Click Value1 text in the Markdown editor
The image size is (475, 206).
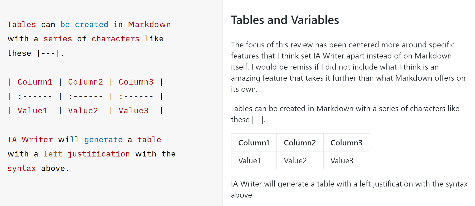point(33,111)
